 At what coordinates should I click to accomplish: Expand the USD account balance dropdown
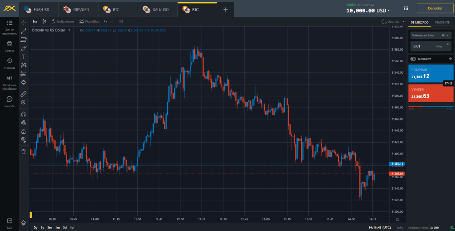(x=389, y=10)
